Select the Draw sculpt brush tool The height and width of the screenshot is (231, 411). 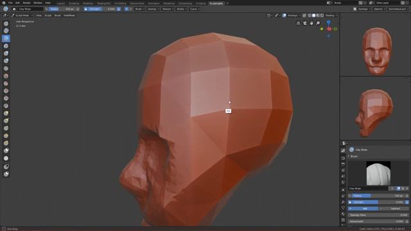(x=6, y=24)
